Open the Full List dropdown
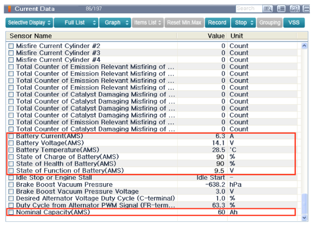Screen dimensions: 314x226 tap(76, 23)
